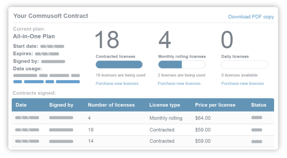
Task: Purchase new licenses under Contracted licenses
Action: pyautogui.click(x=117, y=83)
